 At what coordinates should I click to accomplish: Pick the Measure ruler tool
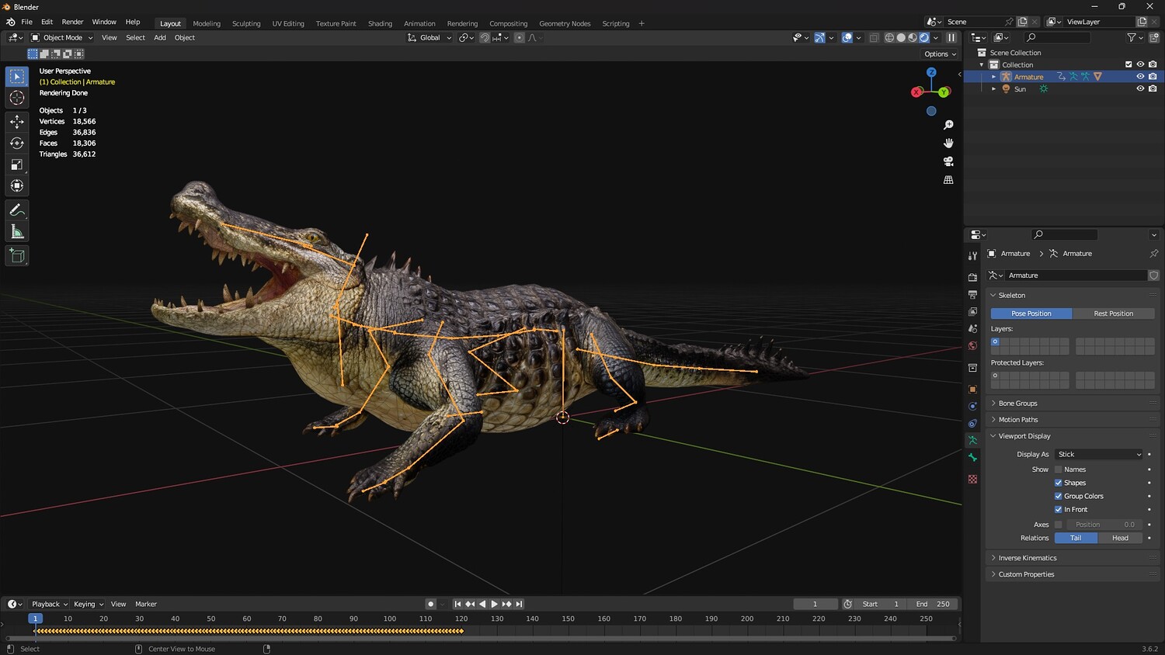pos(17,232)
